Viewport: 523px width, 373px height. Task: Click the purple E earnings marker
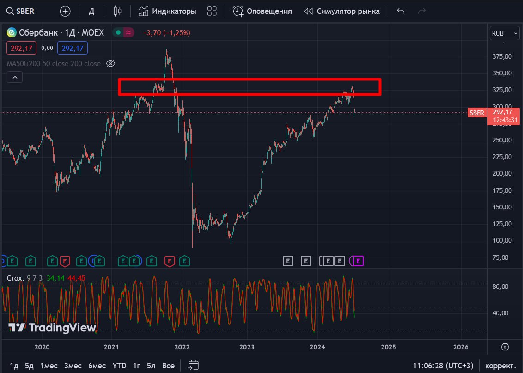(x=358, y=261)
